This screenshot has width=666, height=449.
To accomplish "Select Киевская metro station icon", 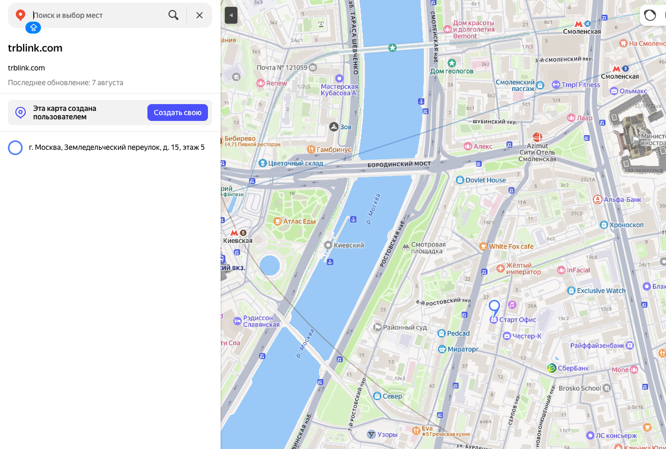I will point(234,233).
